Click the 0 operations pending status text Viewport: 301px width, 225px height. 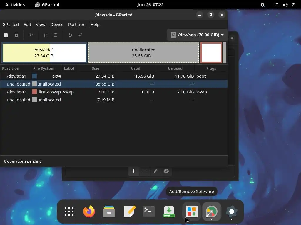point(23,161)
